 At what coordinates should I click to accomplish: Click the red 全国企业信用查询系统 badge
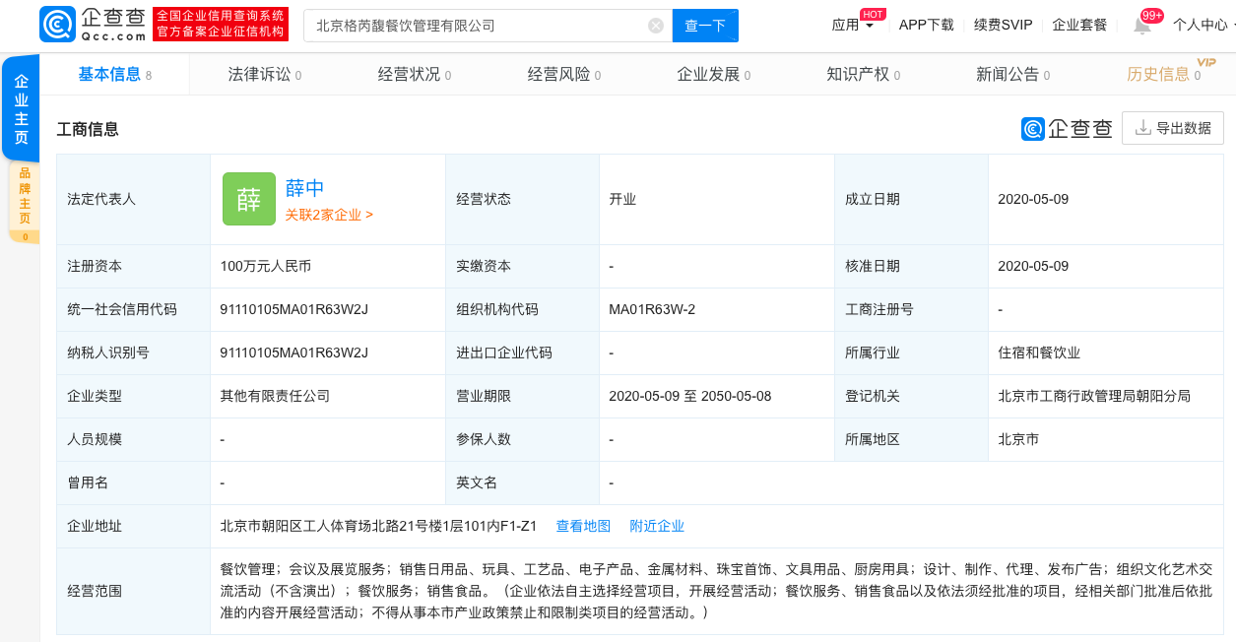pyautogui.click(x=221, y=24)
